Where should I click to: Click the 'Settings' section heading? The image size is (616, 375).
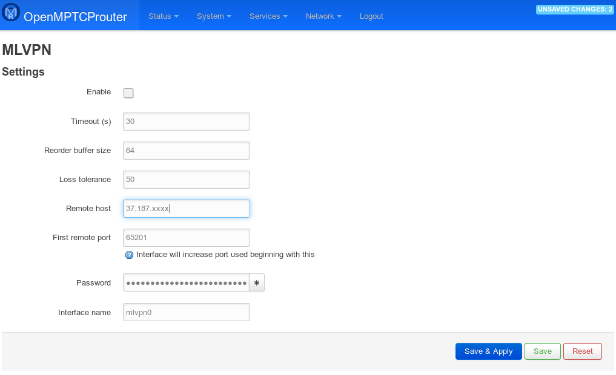23,72
